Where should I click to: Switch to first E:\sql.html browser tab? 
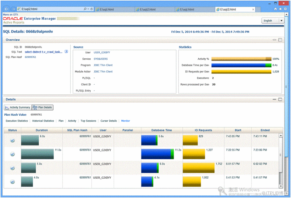coord(115,10)
